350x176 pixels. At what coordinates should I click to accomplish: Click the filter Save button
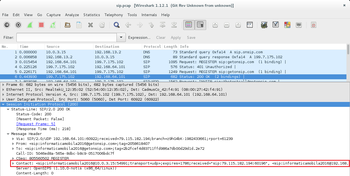(x=191, y=37)
